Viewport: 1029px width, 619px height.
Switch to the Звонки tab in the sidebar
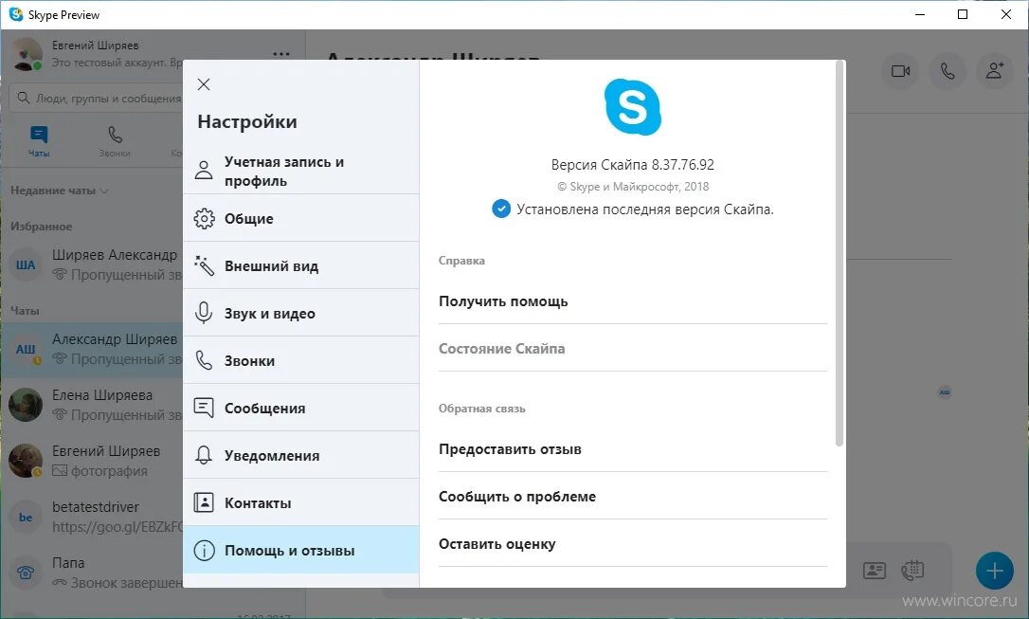114,139
